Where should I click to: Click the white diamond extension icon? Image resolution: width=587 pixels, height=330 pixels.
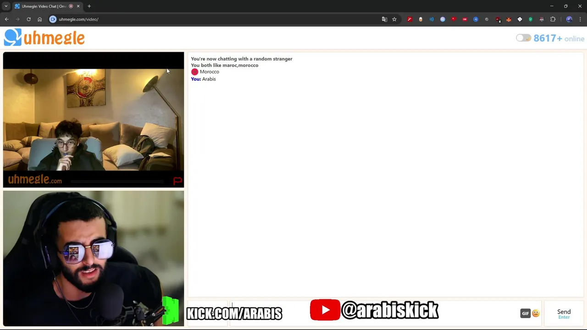point(520,19)
